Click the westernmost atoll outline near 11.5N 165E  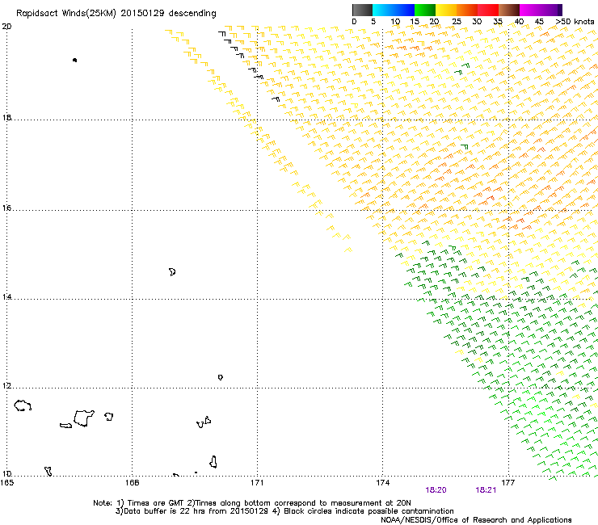[23, 405]
